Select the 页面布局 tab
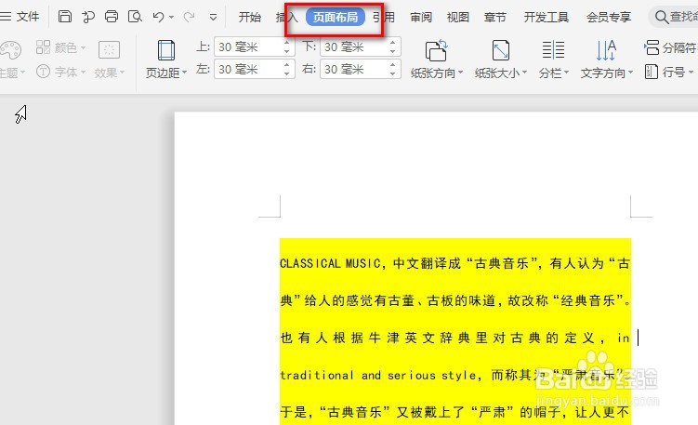This screenshot has height=425, width=698. coord(336,17)
